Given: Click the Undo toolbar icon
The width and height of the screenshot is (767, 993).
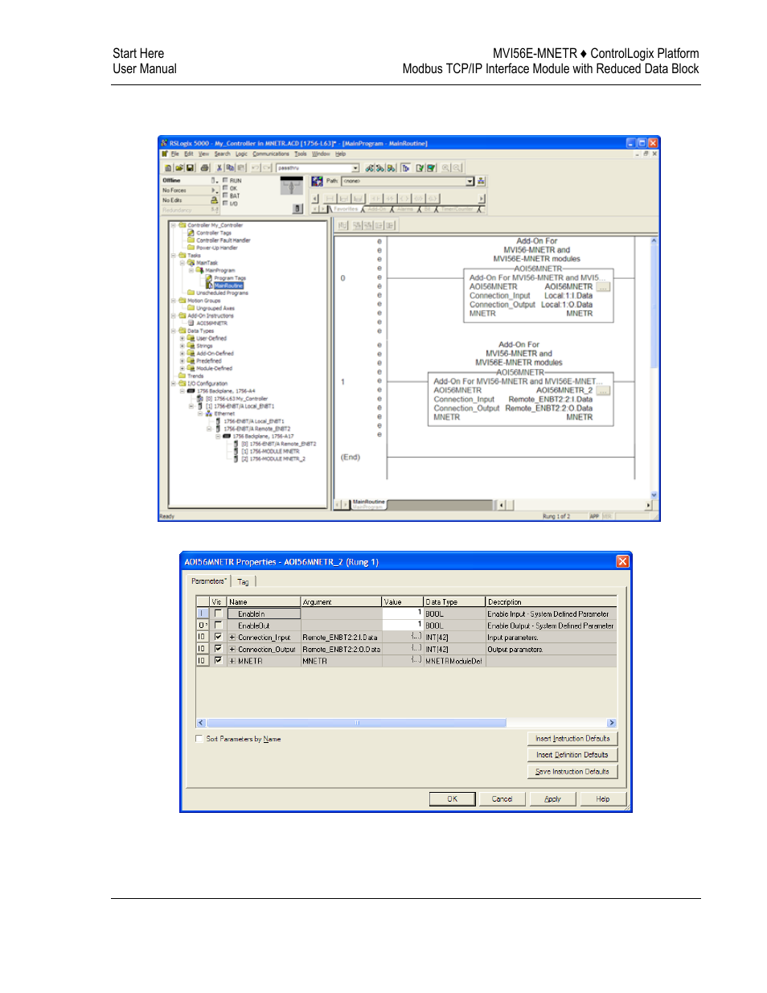Looking at the screenshot, I should click(256, 168).
